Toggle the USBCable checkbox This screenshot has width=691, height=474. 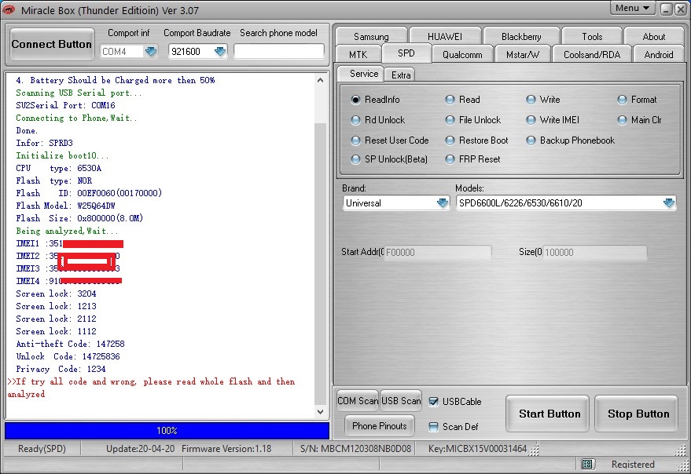tap(433, 401)
